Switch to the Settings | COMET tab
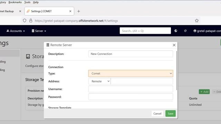 click(49, 11)
